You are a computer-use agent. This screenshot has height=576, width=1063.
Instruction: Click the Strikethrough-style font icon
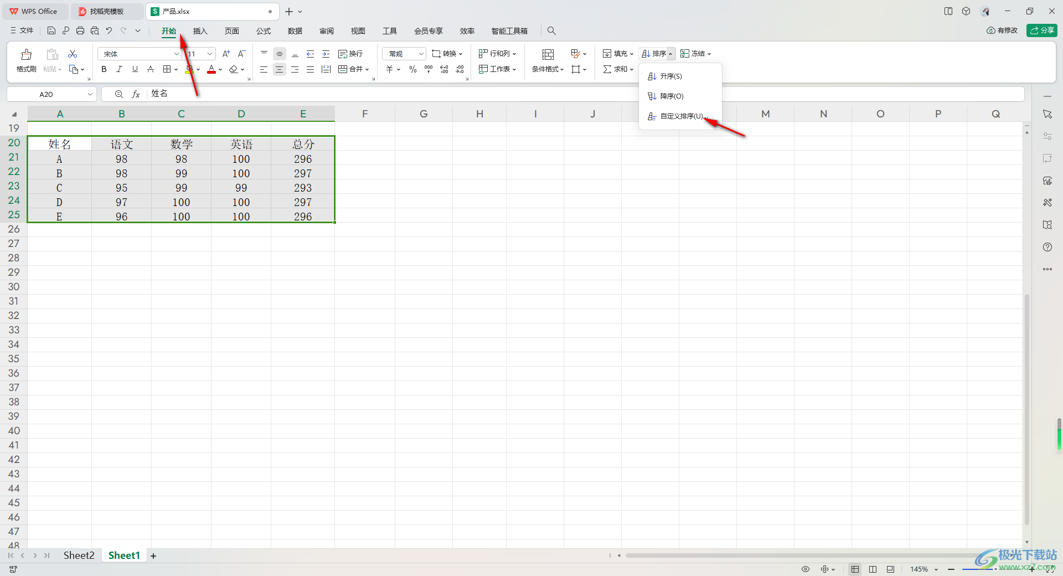pyautogui.click(x=151, y=69)
